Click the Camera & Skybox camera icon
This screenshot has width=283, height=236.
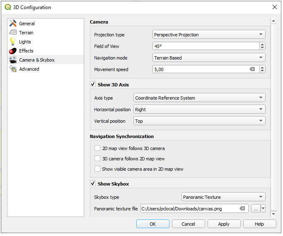pyautogui.click(x=13, y=60)
